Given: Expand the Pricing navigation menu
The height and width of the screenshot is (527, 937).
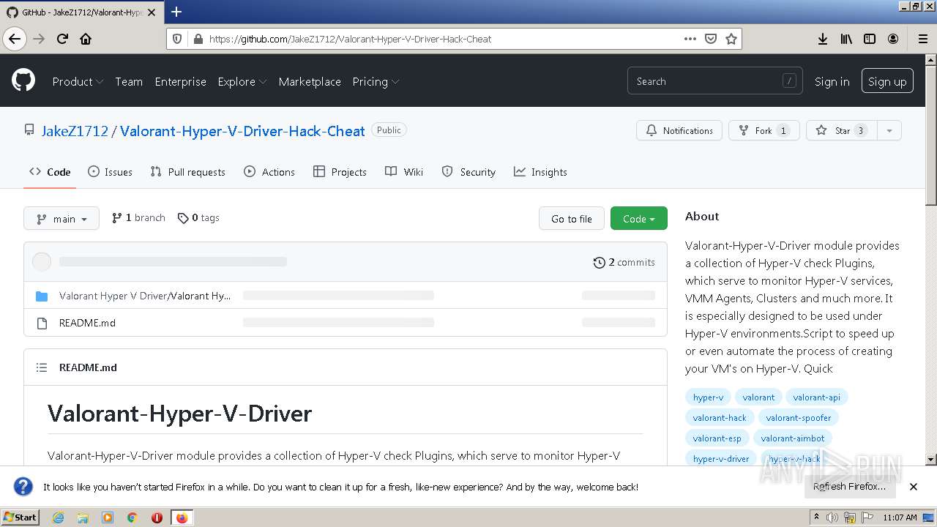Looking at the screenshot, I should tap(376, 81).
